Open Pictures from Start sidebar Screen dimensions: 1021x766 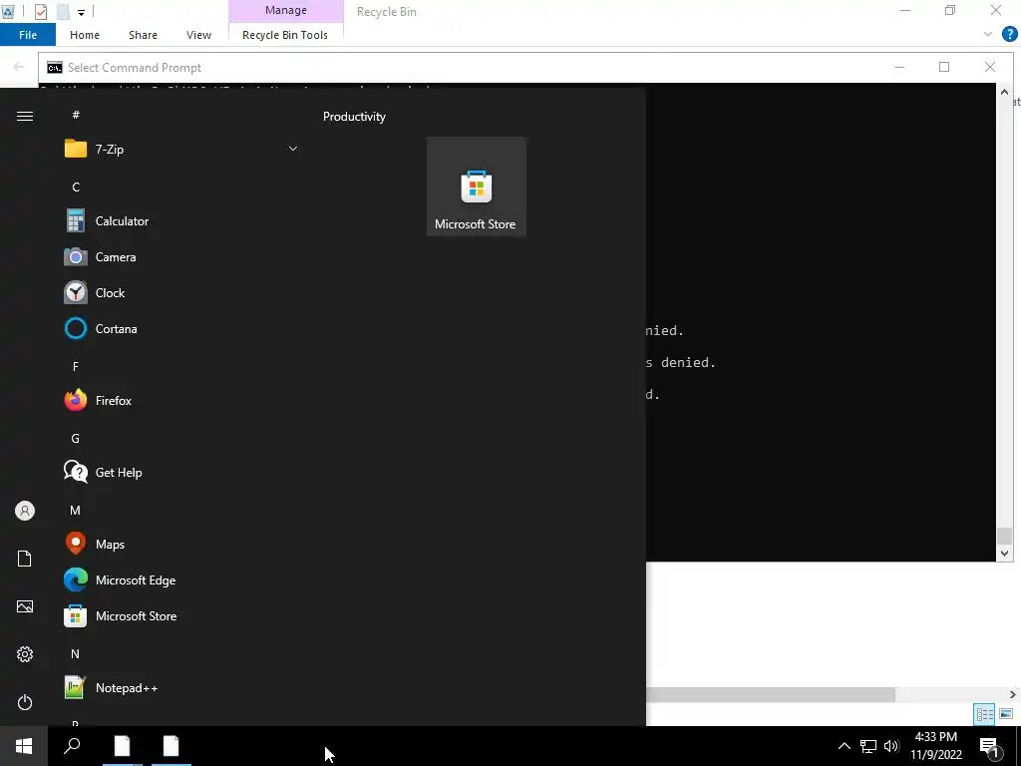25,606
